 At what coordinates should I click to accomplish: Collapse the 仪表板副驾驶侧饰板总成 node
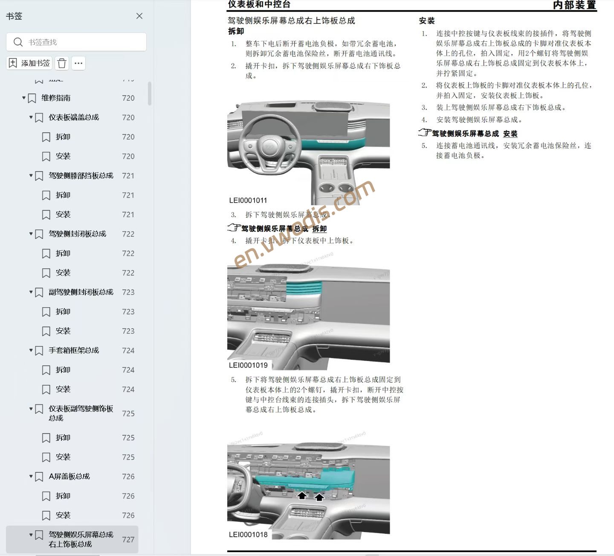coord(31,408)
